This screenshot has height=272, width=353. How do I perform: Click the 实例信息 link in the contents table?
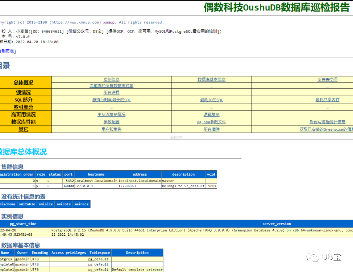111,79
